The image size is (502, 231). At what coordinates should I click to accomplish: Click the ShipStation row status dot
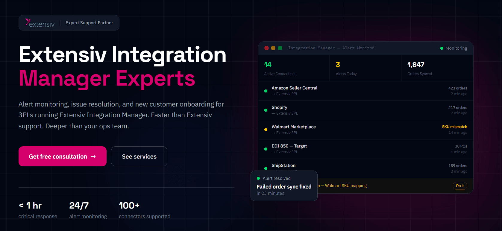(x=266, y=168)
